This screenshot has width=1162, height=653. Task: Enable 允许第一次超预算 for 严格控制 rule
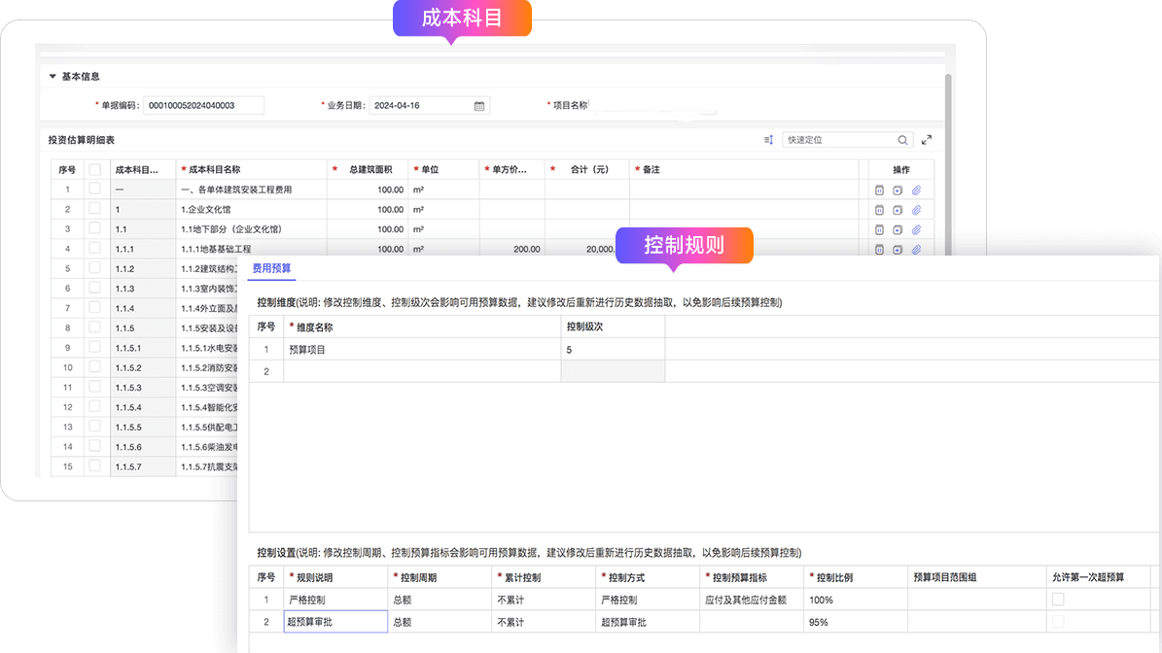pos(1058,600)
